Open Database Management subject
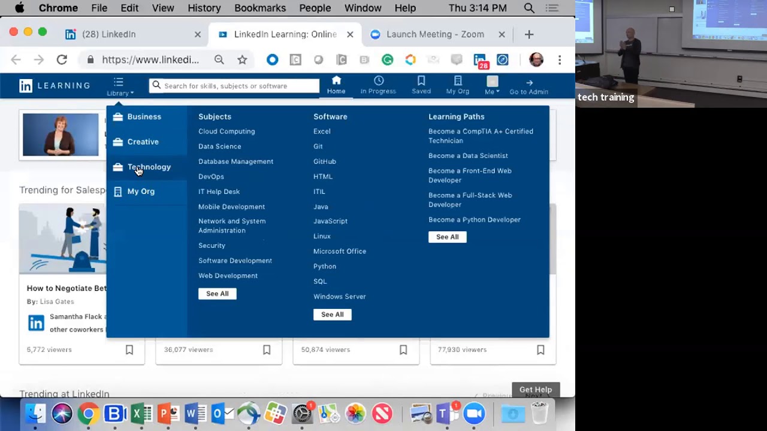 coord(235,162)
